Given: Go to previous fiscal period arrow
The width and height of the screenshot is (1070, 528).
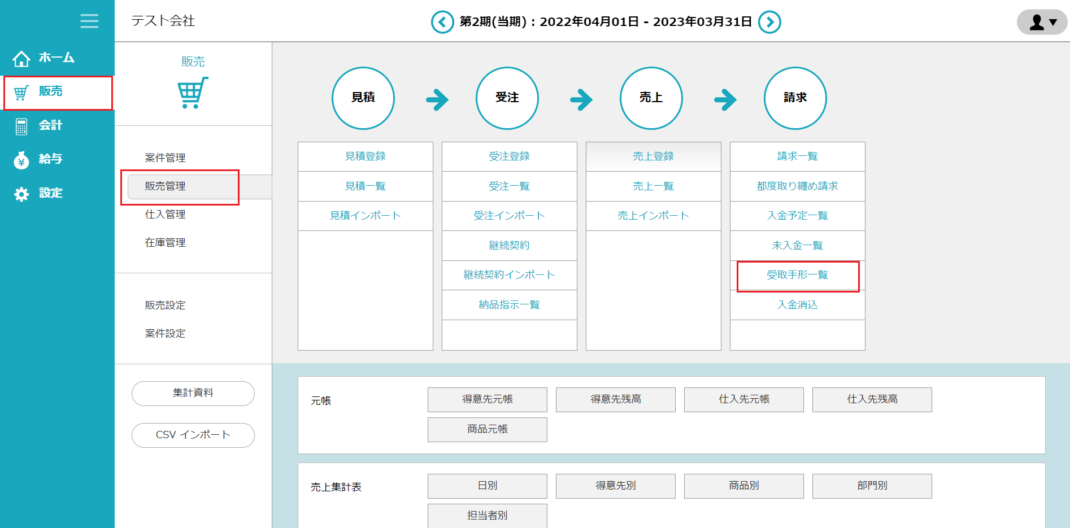Looking at the screenshot, I should [442, 22].
